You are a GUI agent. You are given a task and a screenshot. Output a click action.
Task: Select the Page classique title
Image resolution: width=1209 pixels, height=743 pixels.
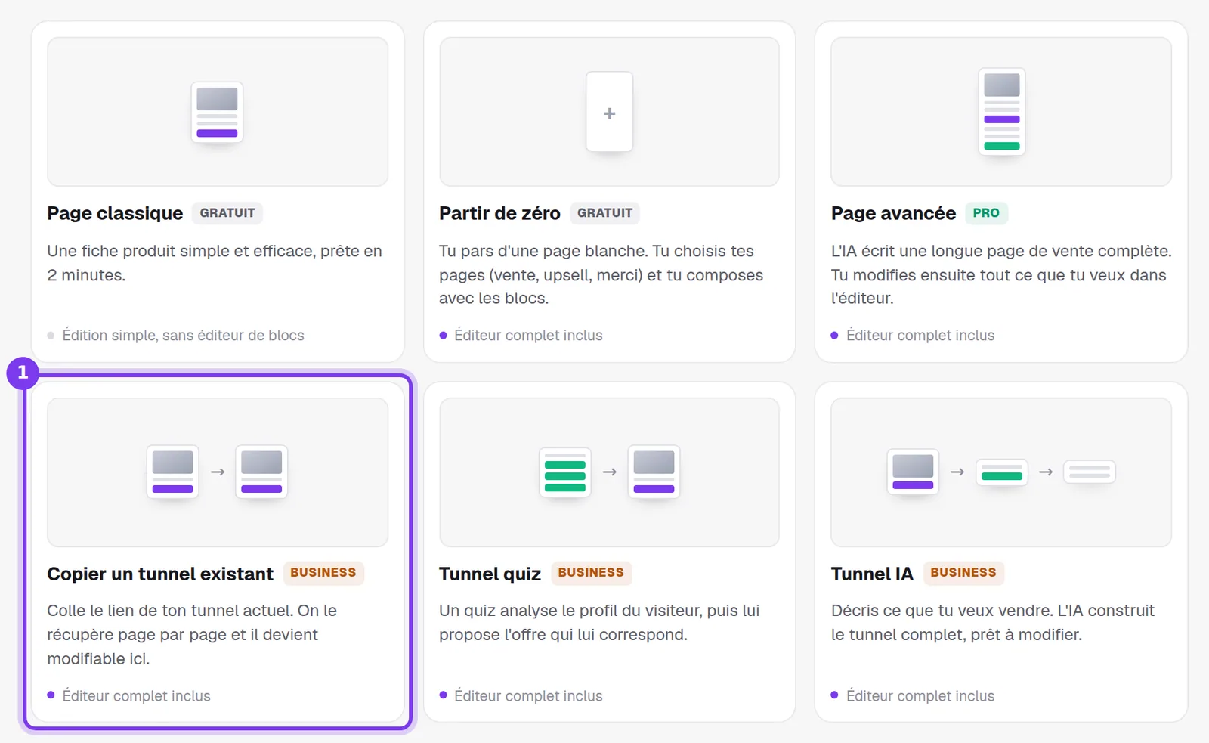click(115, 213)
